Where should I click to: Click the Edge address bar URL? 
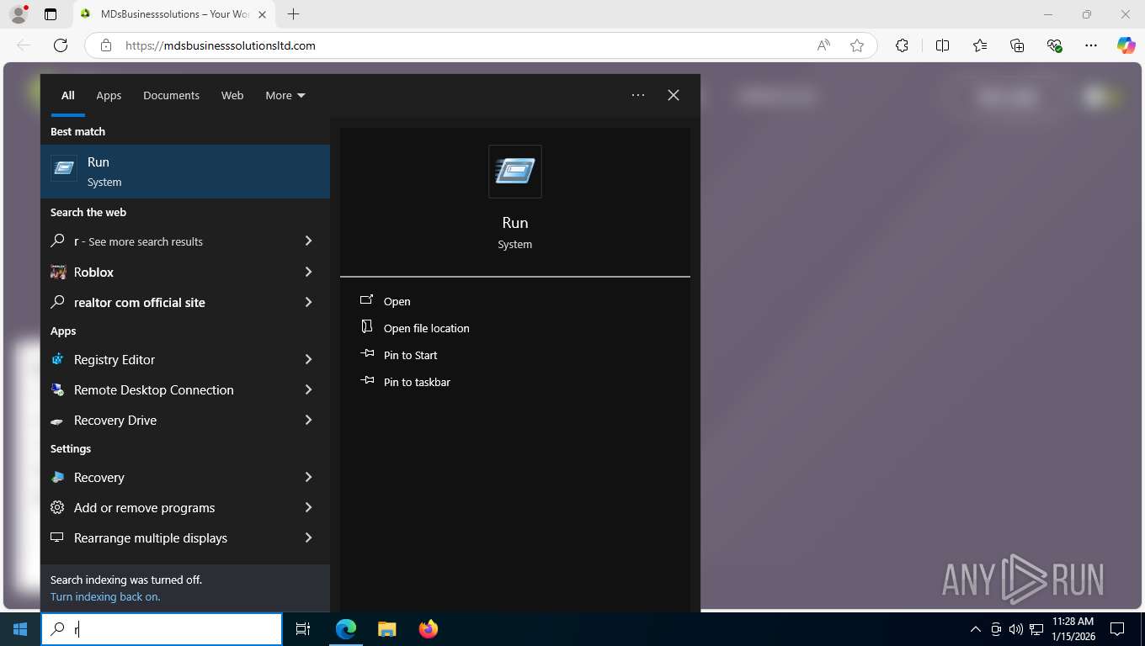point(221,45)
